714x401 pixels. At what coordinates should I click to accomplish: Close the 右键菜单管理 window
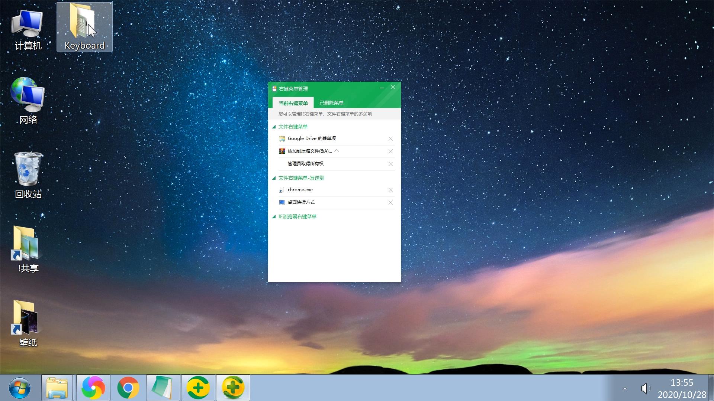[393, 87]
